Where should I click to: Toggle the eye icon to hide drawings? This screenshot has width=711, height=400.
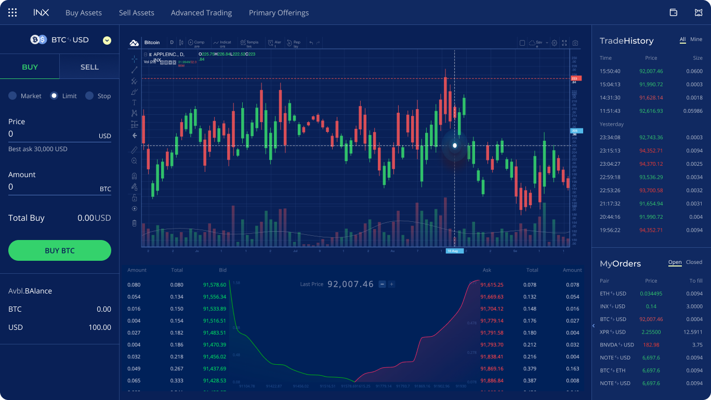(x=134, y=208)
